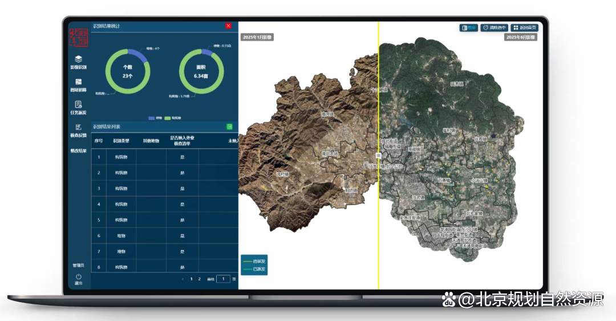616x321 pixels.
Task: Close the 识别结果统计 panel with red X
Action: [229, 26]
